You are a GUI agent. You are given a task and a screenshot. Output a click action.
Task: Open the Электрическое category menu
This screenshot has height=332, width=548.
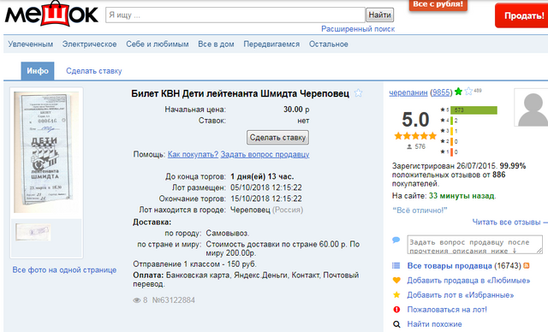[x=89, y=44]
